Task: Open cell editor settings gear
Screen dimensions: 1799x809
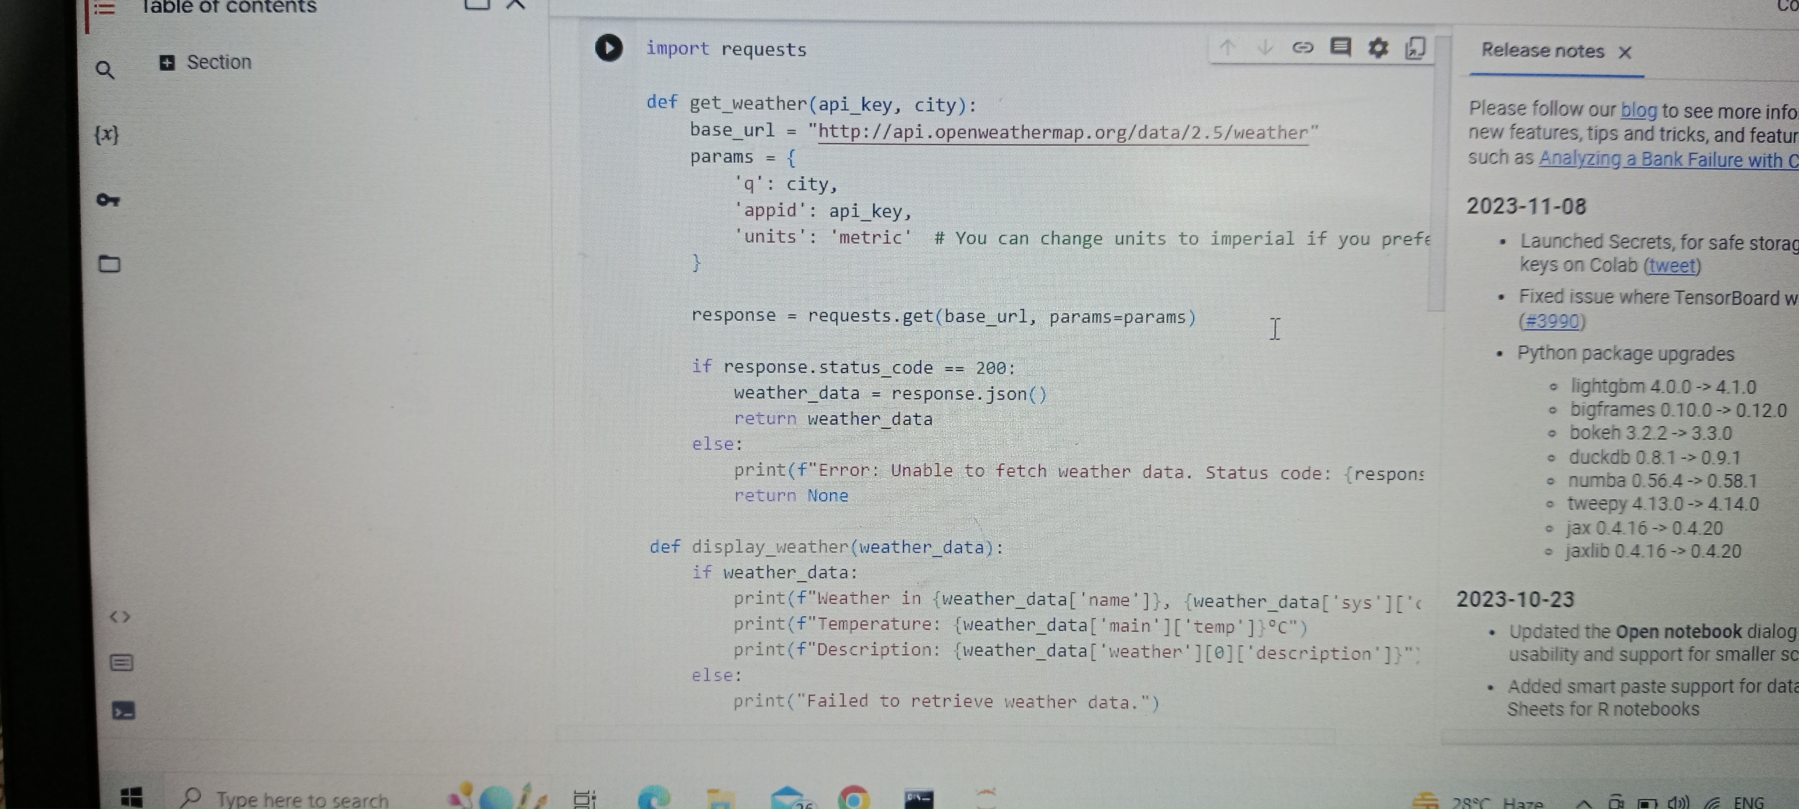Action: point(1377,48)
